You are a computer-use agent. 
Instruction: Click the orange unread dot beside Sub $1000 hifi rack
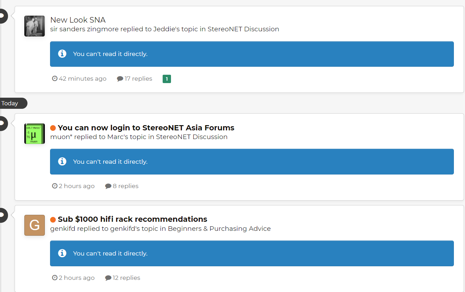point(53,220)
